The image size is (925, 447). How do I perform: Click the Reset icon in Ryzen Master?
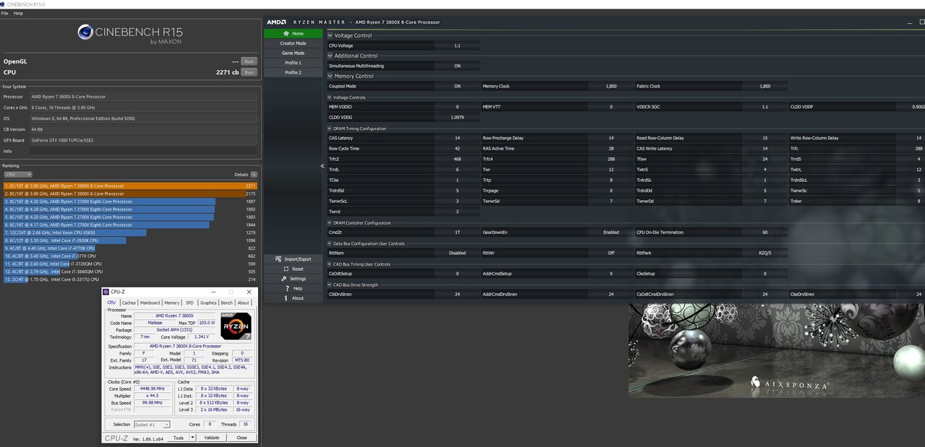[285, 269]
